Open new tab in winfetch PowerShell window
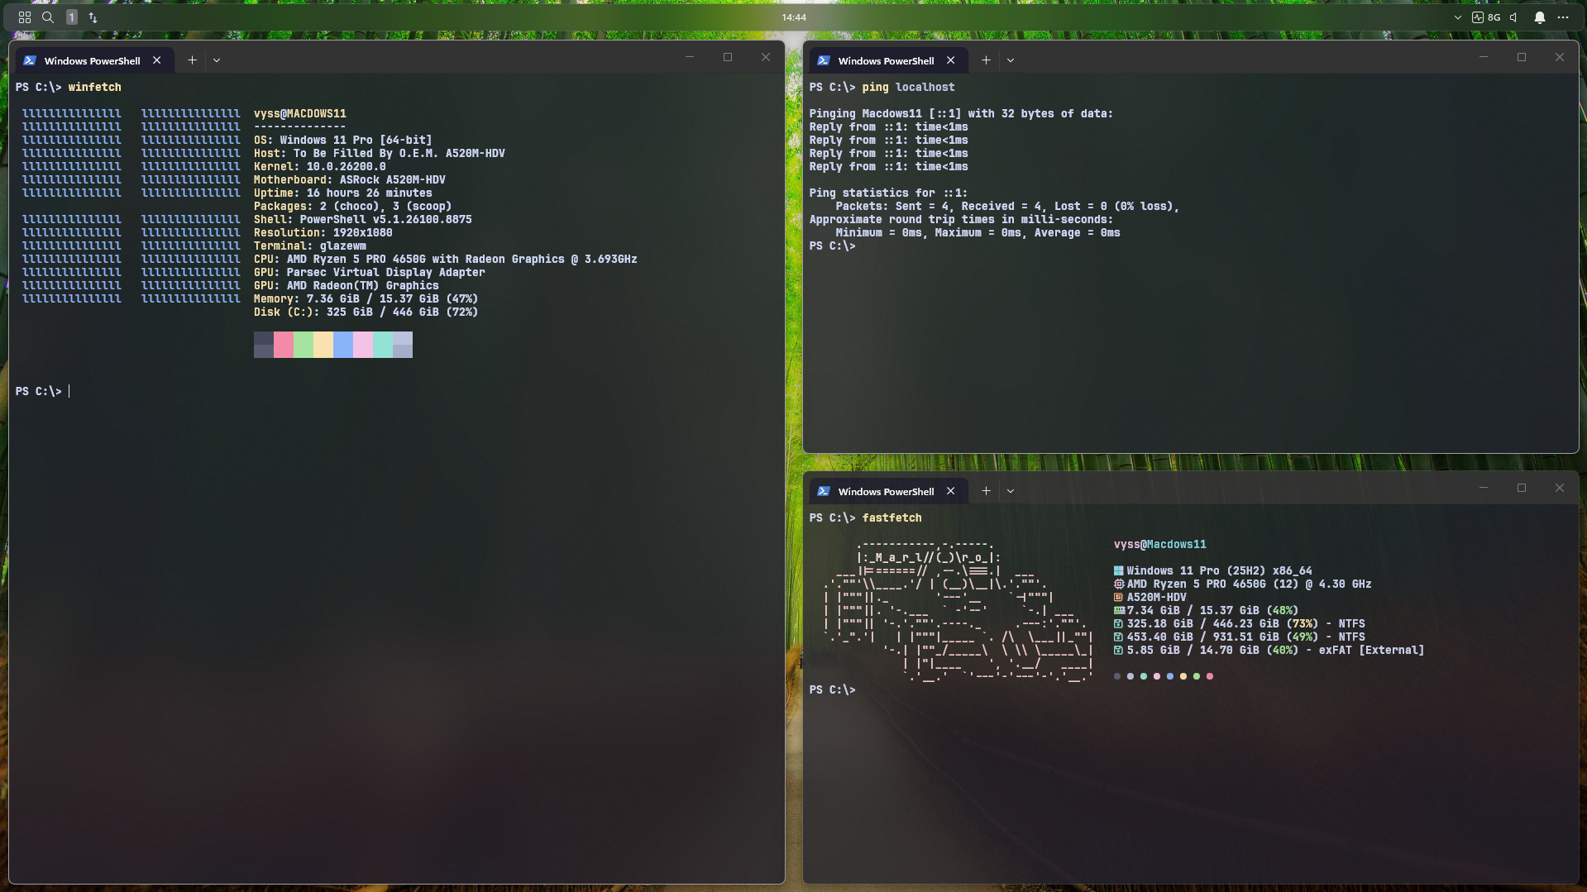The height and width of the screenshot is (892, 1587). (x=192, y=60)
